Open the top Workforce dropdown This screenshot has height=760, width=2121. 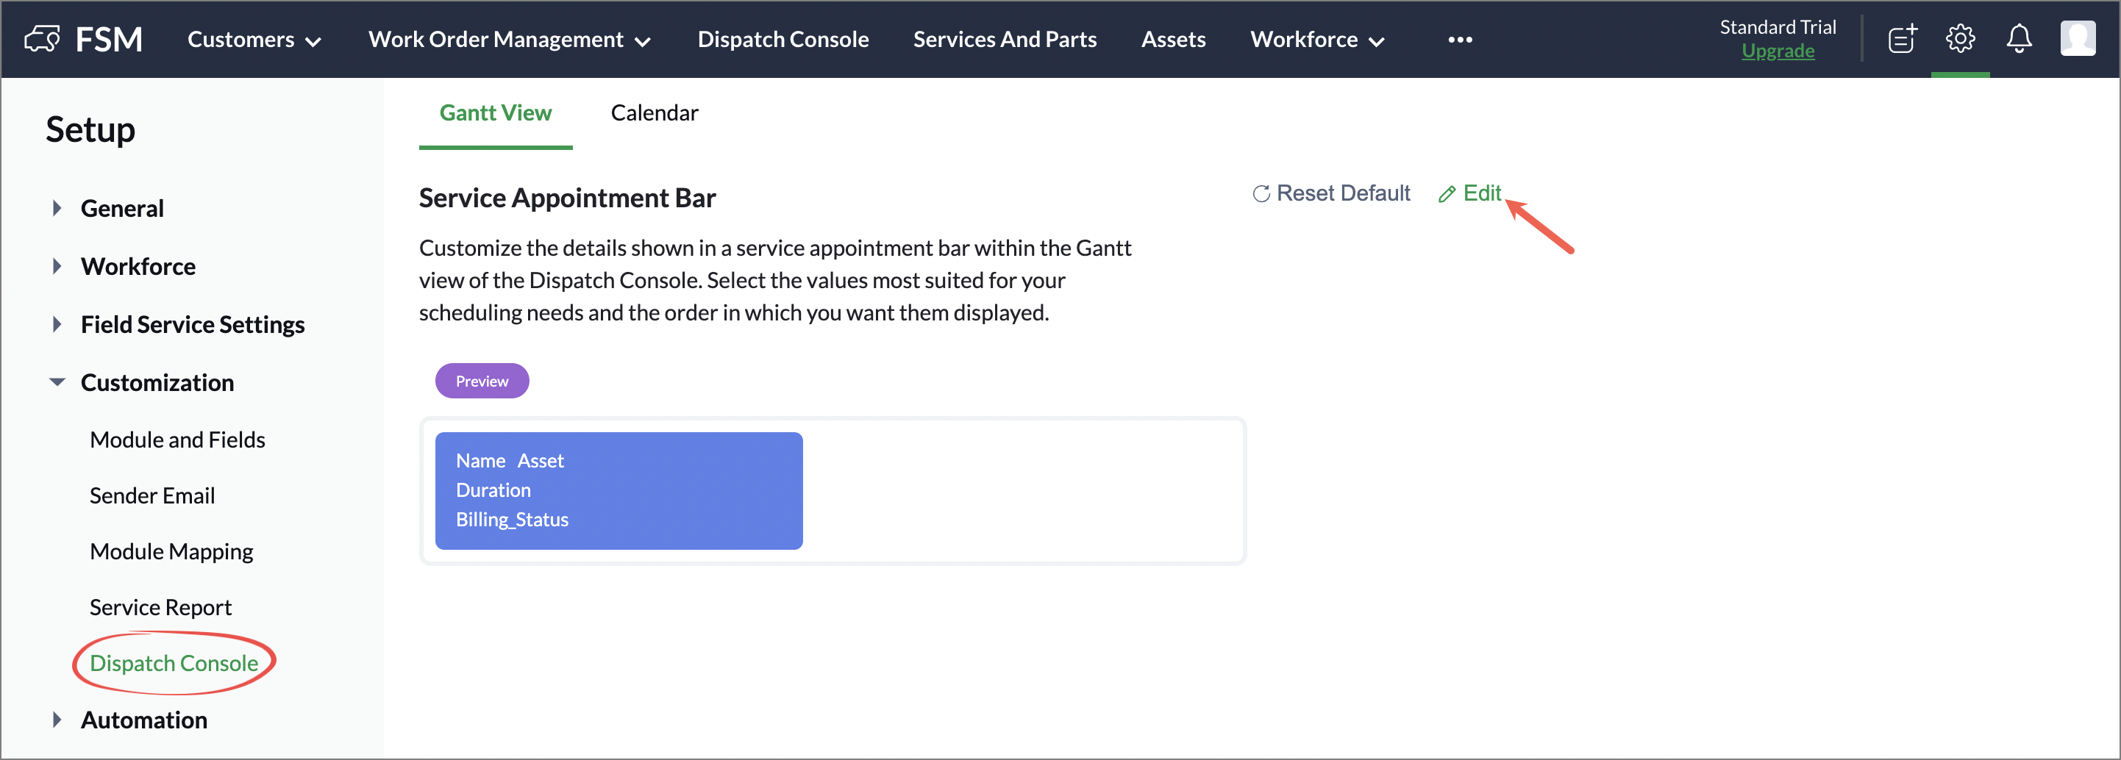click(x=1316, y=40)
